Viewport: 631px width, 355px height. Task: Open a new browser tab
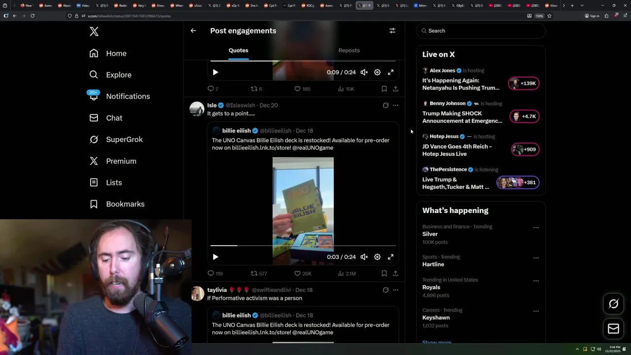(572, 5)
